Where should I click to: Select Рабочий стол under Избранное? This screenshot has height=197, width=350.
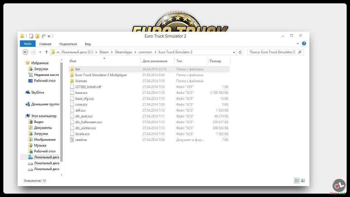(42, 81)
